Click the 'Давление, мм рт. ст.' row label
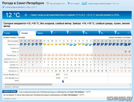The height and width of the screenshot is (102, 134). click(x=11, y=59)
